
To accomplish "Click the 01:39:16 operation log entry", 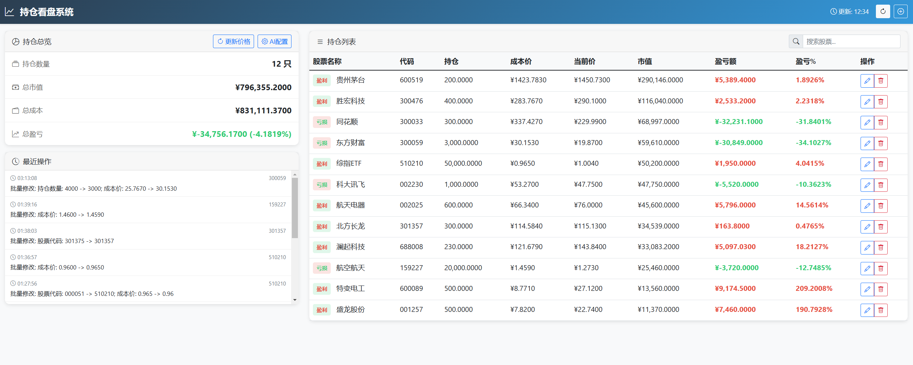I will click(x=148, y=210).
